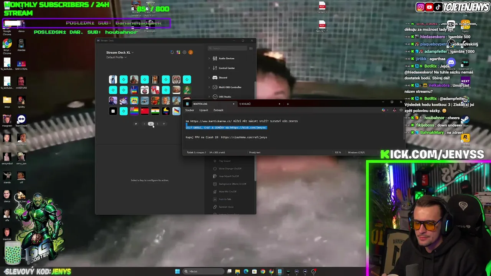Select the black Kick logo key

click(x=113, y=111)
